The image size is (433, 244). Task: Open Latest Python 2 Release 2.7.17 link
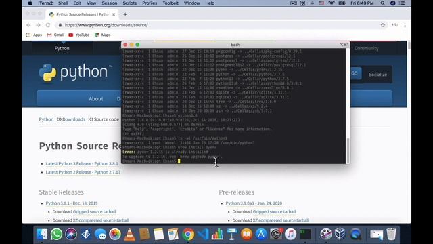click(83, 172)
